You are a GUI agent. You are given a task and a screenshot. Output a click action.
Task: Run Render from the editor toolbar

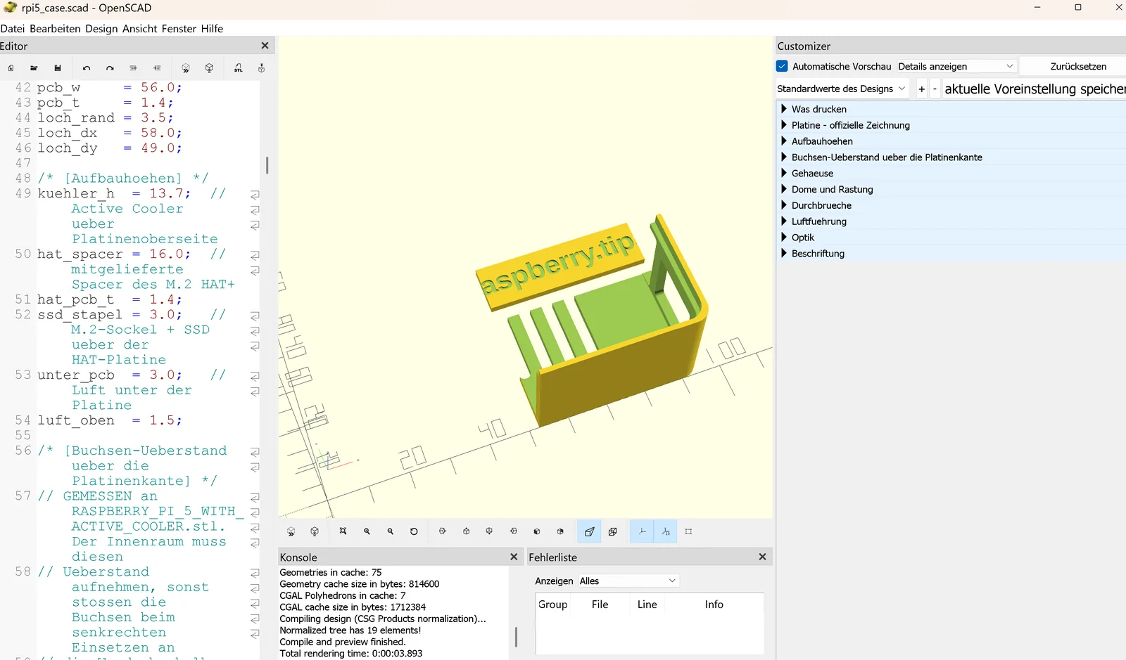(209, 68)
